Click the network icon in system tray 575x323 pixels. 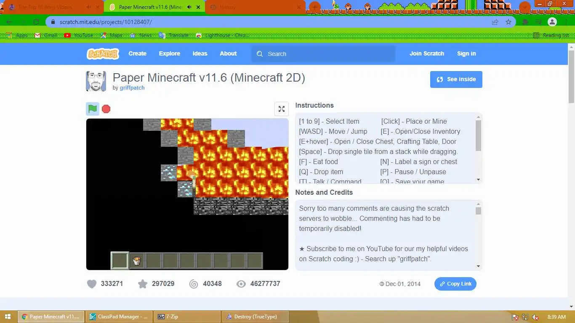(x=525, y=317)
